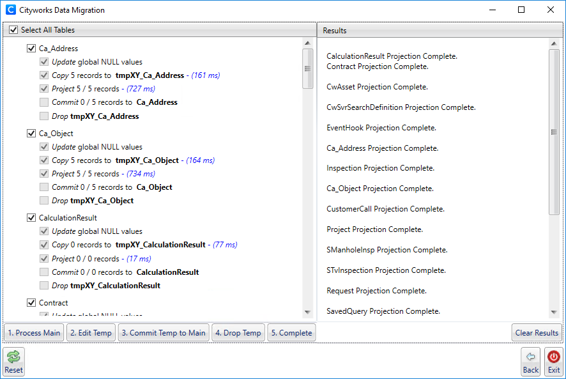Image resolution: width=566 pixels, height=379 pixels.
Task: Minimize the Cityworks Data Migration window
Action: 493,10
